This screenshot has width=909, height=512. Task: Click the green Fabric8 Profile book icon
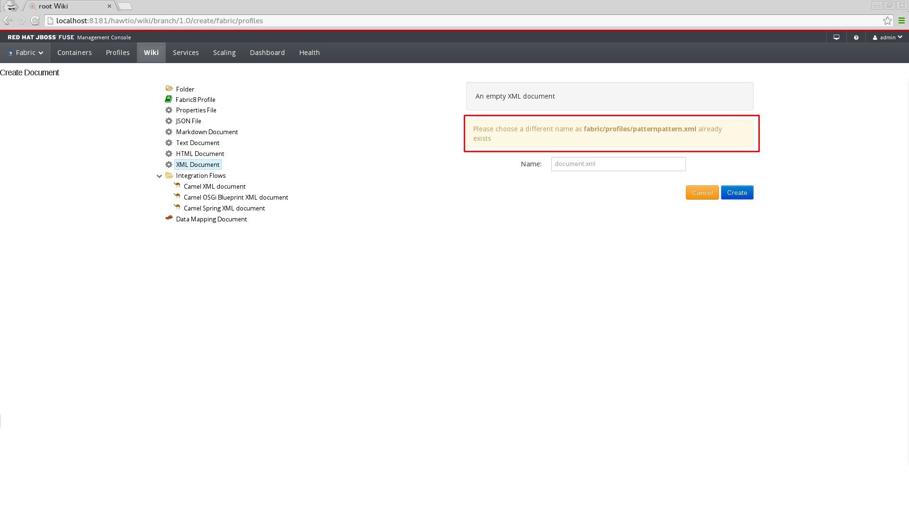pos(169,99)
